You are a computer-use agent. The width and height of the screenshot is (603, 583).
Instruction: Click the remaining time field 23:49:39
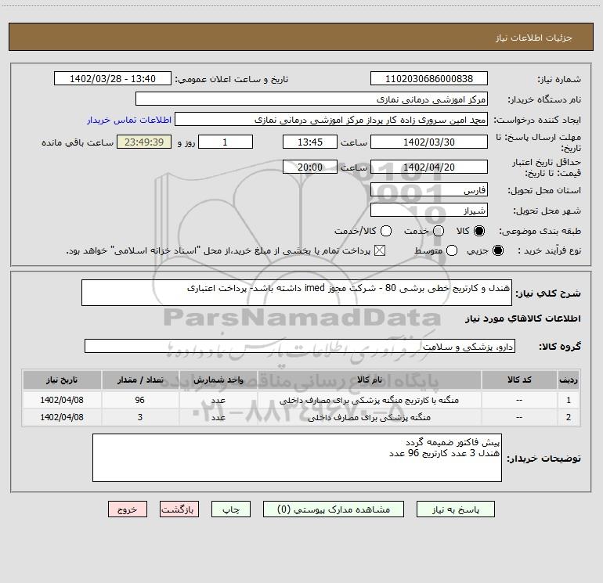144,142
